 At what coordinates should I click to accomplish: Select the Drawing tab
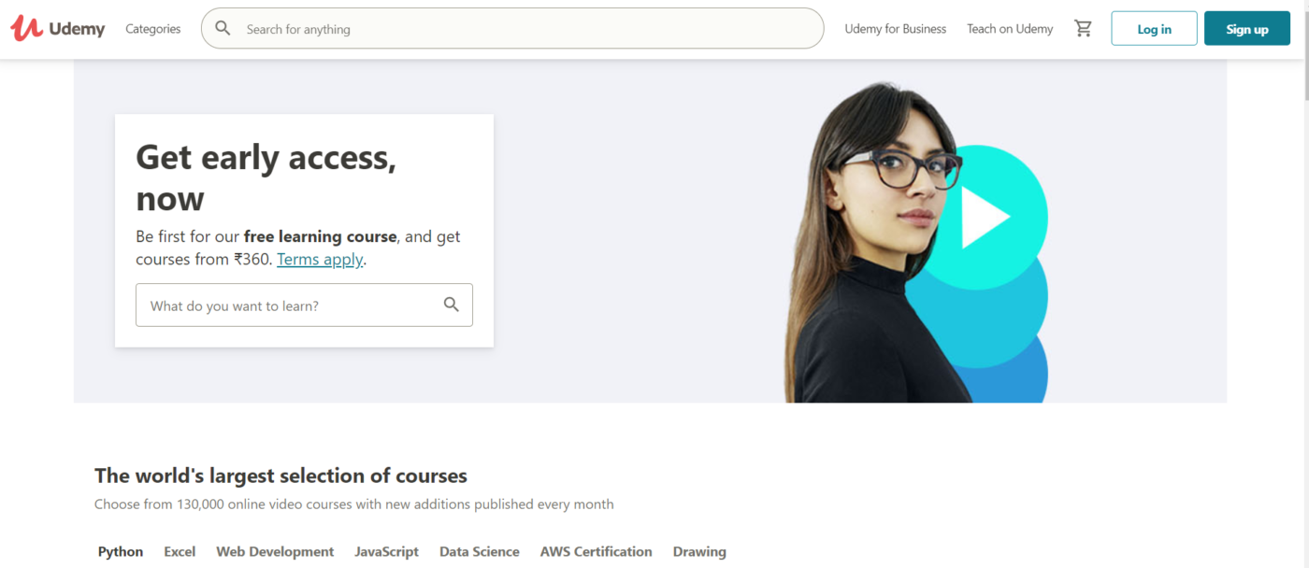click(699, 552)
